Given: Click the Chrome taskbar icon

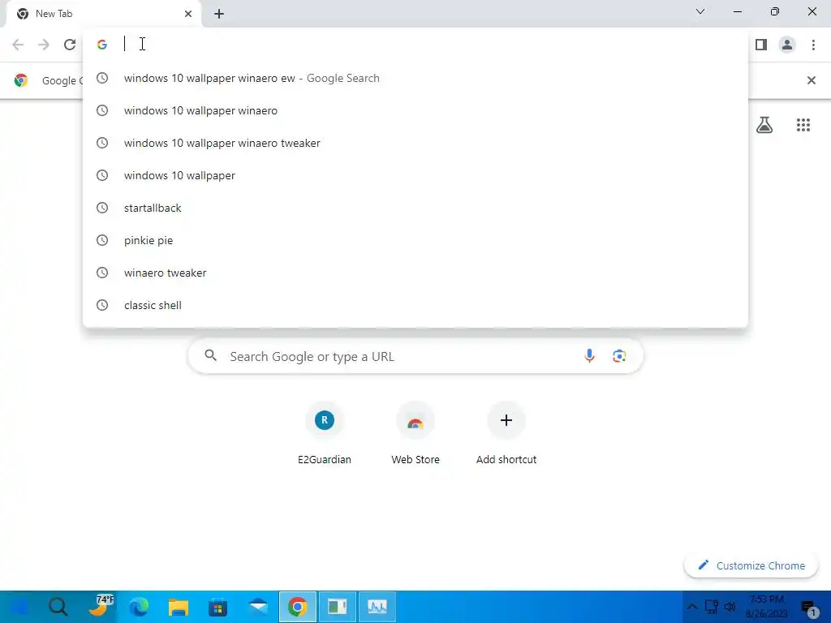Looking at the screenshot, I should 298,607.
